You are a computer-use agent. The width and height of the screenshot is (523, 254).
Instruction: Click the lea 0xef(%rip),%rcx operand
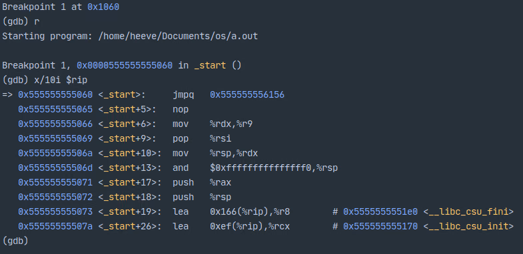250,227
